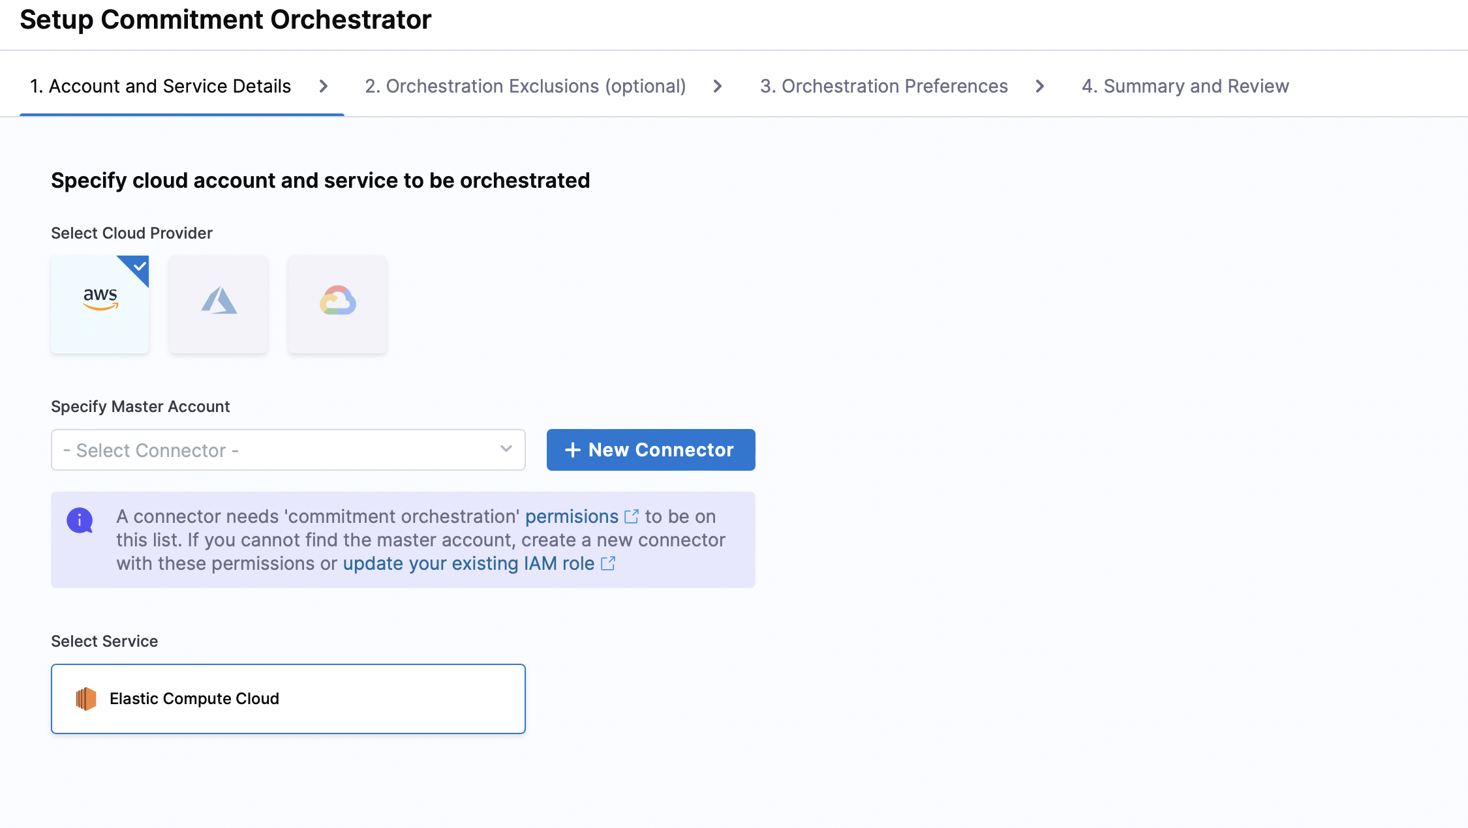Click chevron after Account and Service Details
Screen dimensions: 1468x828
click(324, 86)
